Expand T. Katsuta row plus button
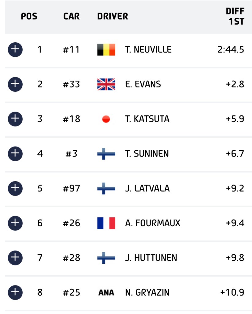The width and height of the screenshot is (252, 314). click(15, 119)
